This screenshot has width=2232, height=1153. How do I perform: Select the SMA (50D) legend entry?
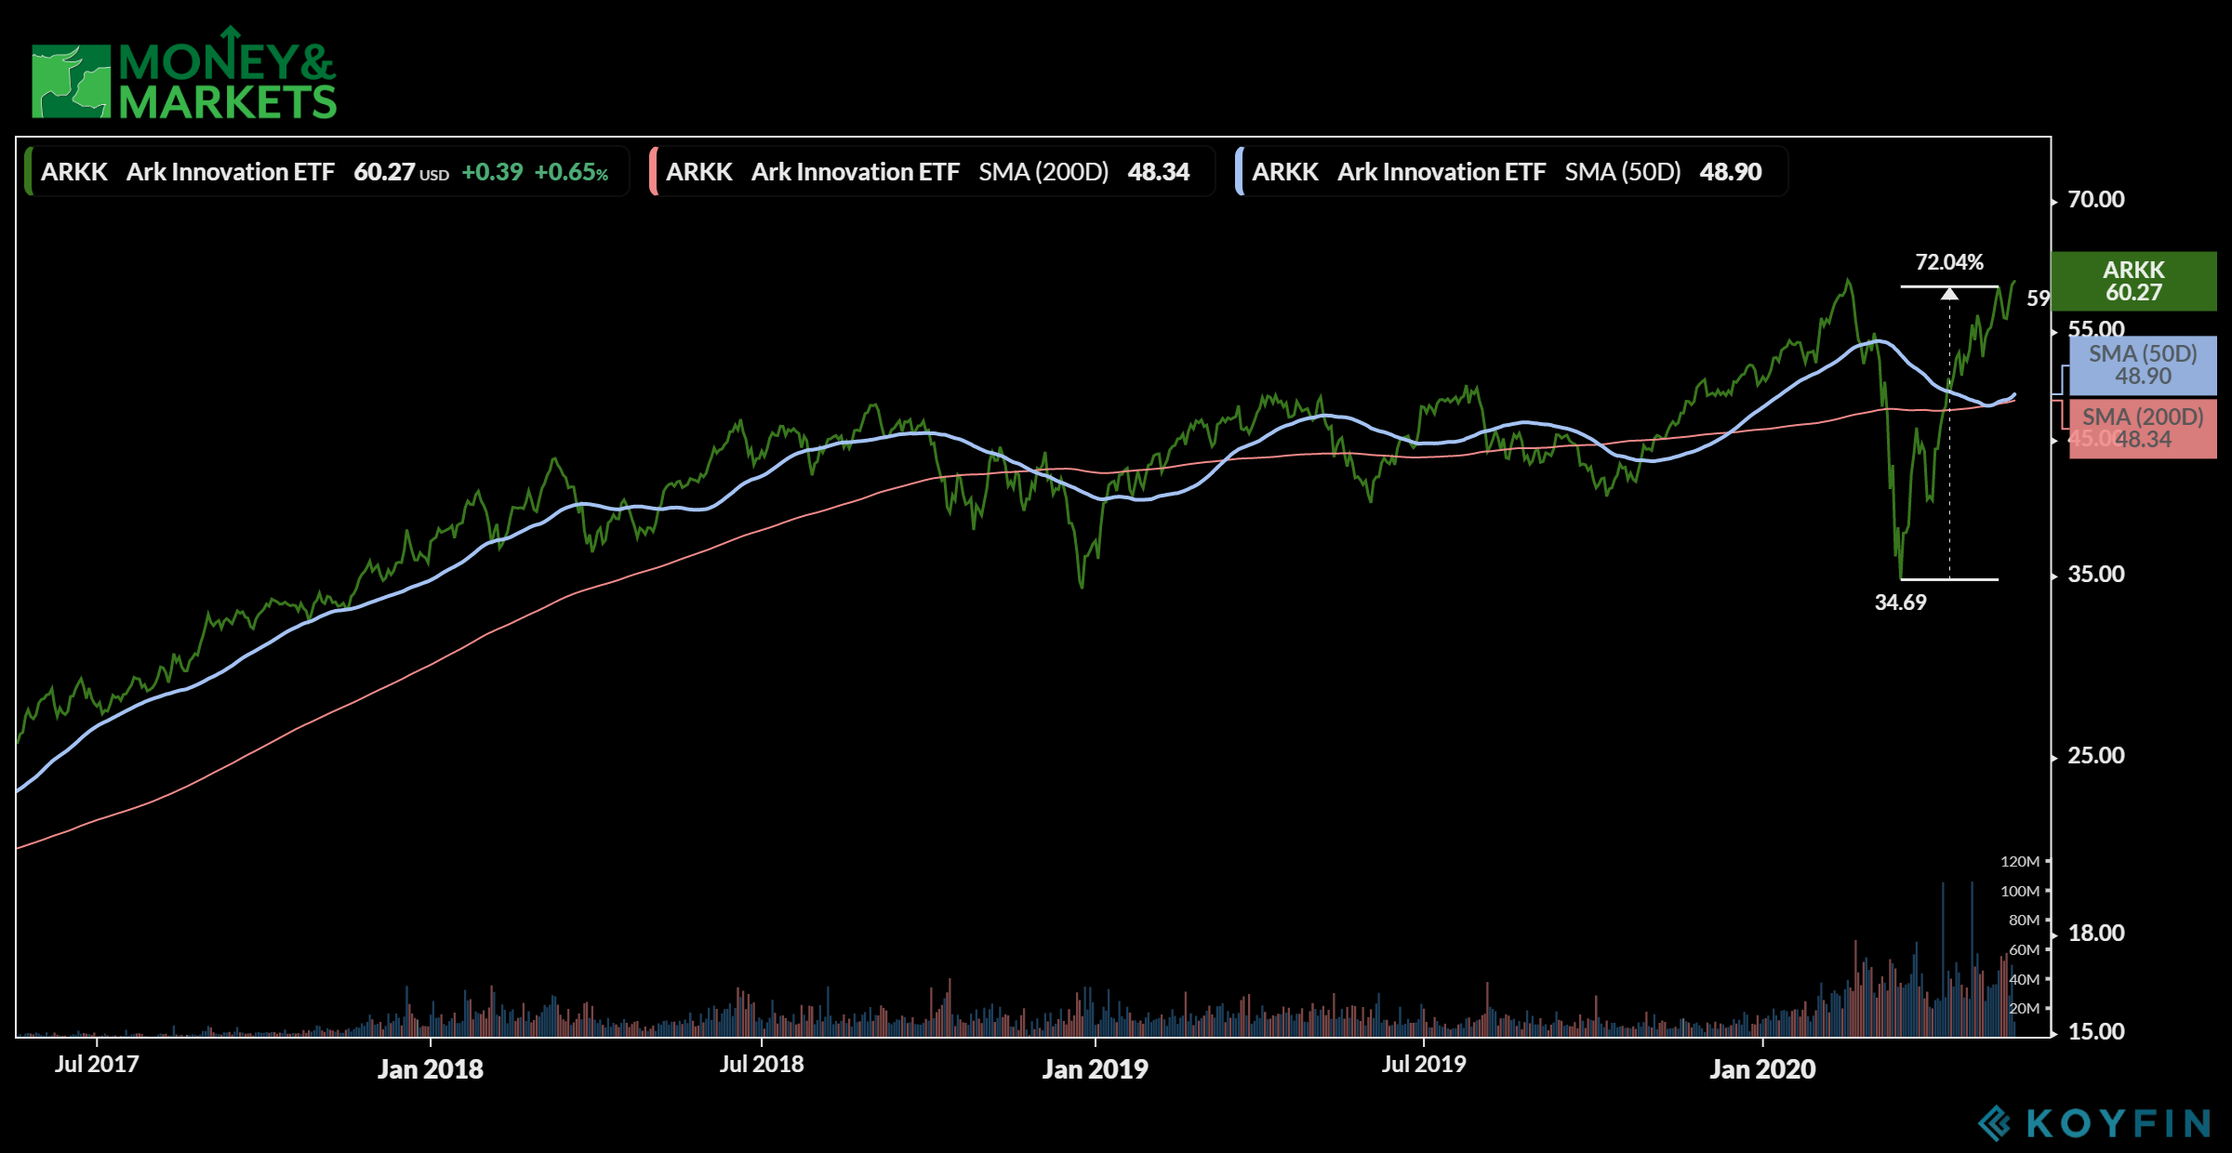coord(1511,171)
